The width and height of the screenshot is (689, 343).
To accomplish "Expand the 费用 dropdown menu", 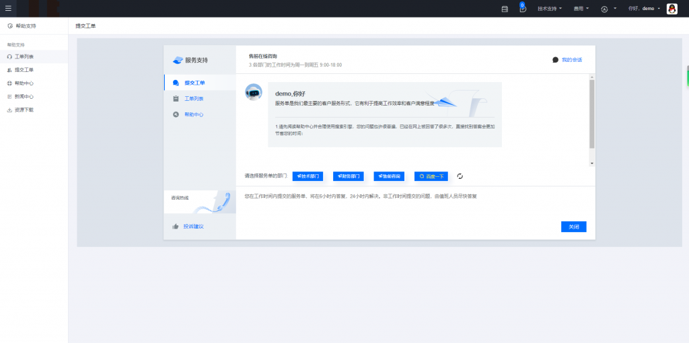I will pyautogui.click(x=581, y=9).
